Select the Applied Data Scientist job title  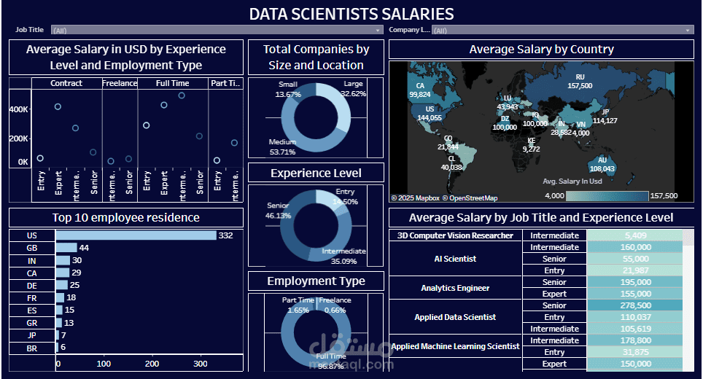[x=455, y=317]
